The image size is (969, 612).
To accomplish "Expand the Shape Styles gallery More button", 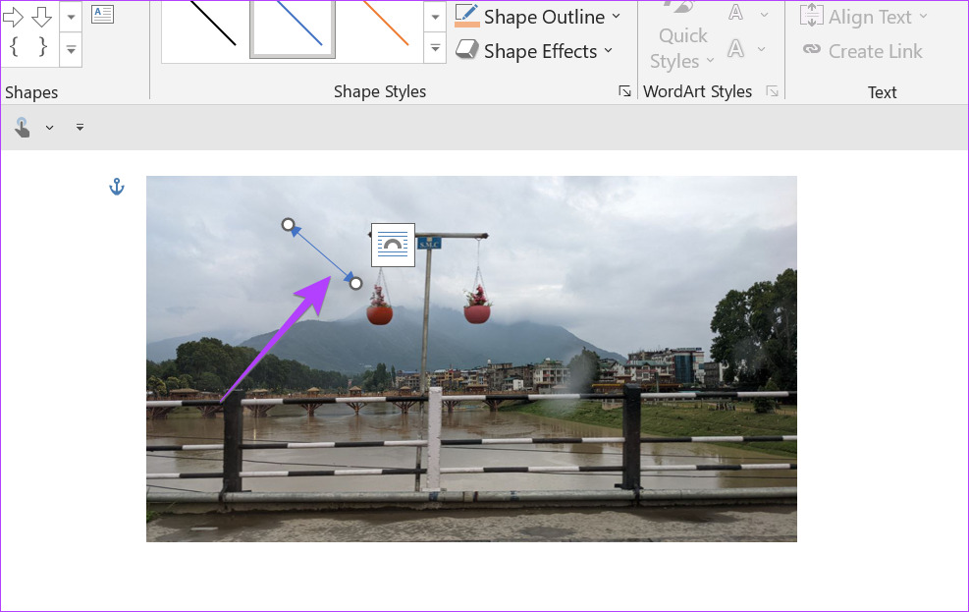I will pos(436,47).
